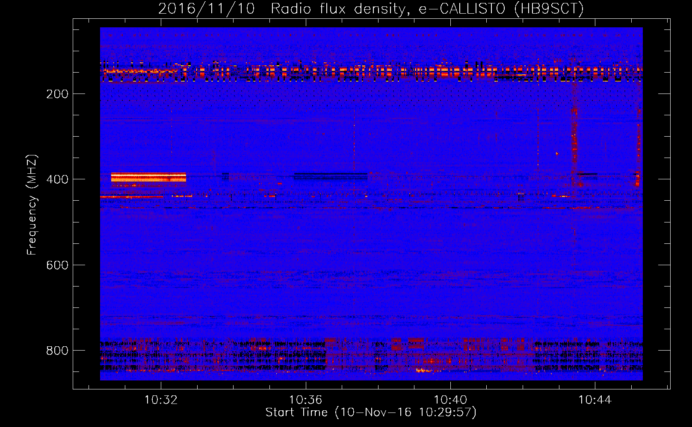Click the 10:40 time tick label

coord(450,400)
